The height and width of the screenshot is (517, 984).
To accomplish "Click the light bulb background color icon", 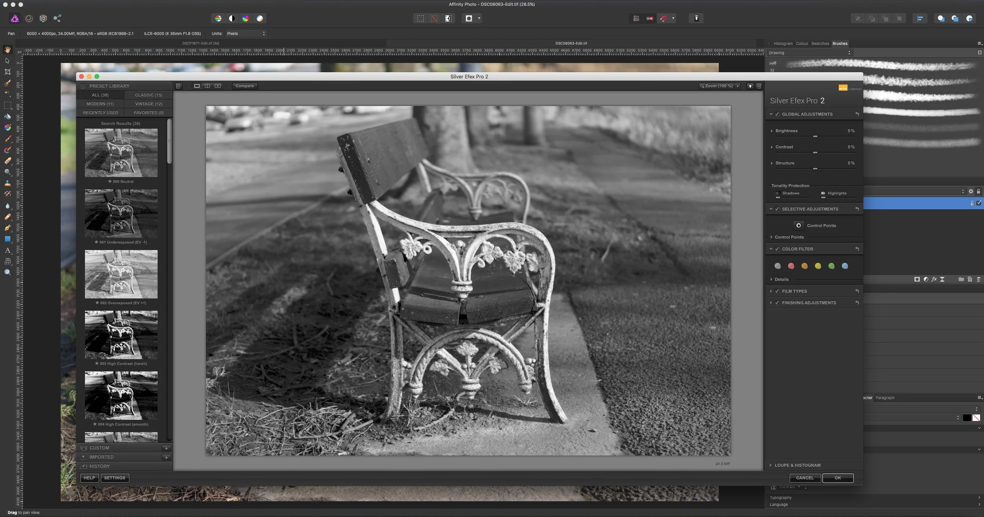I will coord(750,86).
